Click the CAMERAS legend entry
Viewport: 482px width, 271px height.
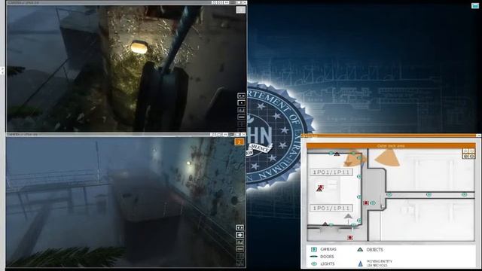click(x=324, y=249)
